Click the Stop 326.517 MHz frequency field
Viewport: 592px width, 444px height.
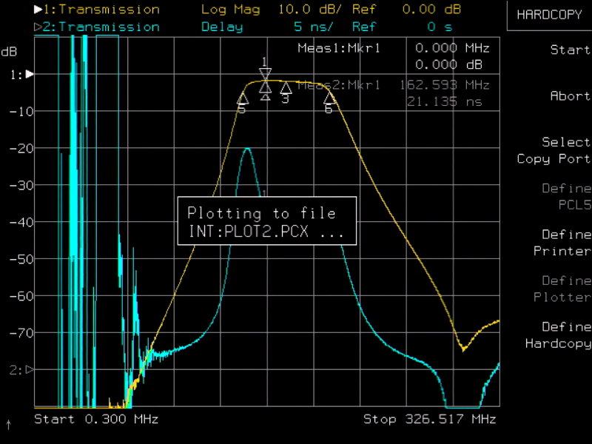coord(429,420)
